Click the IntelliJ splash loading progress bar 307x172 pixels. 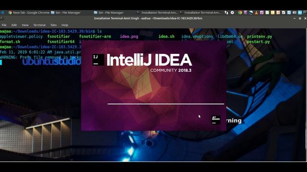pyautogui.click(x=165, y=104)
